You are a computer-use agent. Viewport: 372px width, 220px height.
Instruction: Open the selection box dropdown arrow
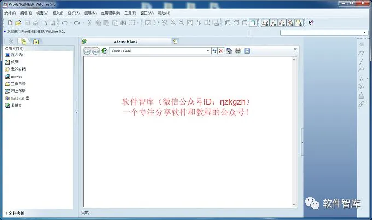(x=138, y=23)
